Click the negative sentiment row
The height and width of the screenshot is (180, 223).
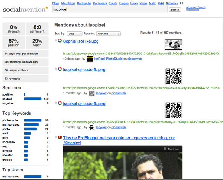click(25, 103)
